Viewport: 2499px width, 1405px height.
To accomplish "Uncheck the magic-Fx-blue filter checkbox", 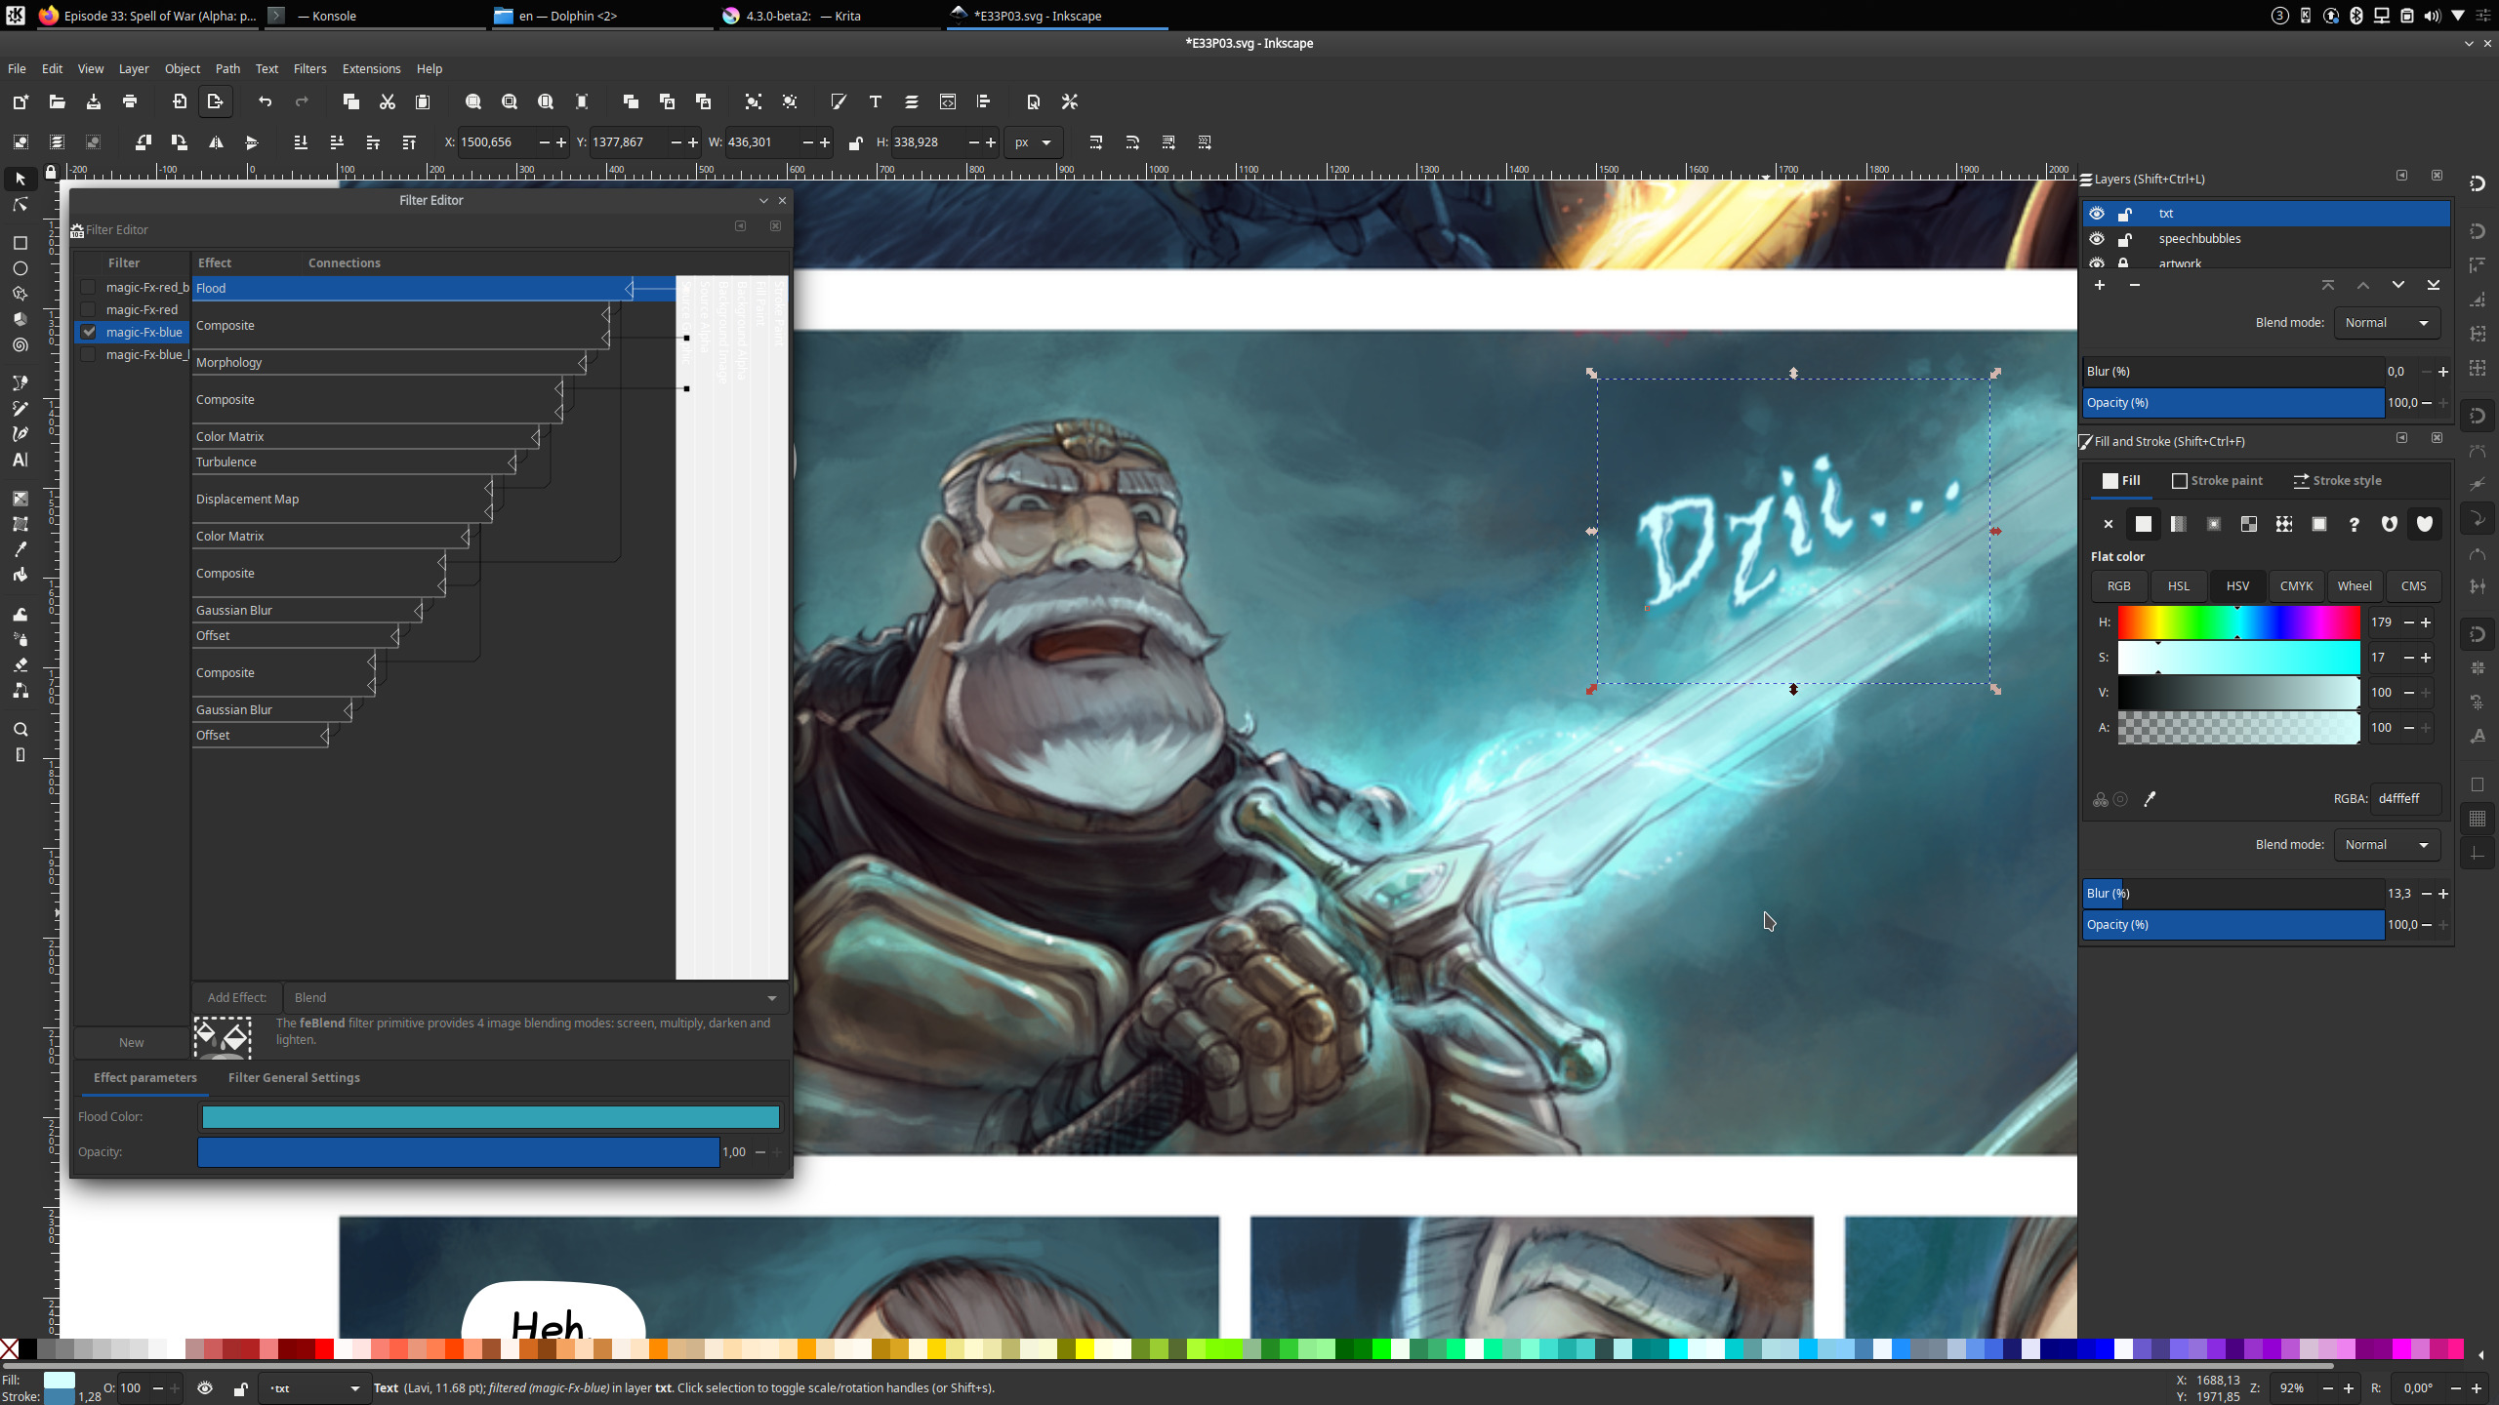I will pos(89,332).
